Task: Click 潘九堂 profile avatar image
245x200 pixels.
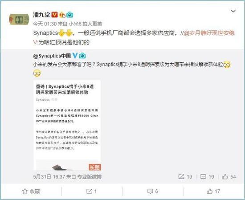Action: 19,19
